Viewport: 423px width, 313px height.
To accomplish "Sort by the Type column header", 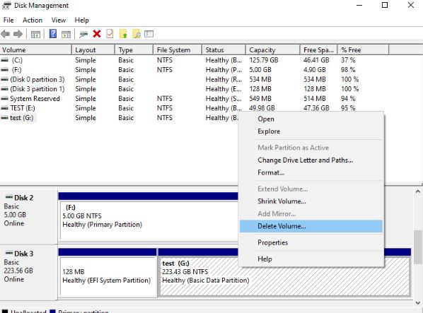I will tap(134, 50).
